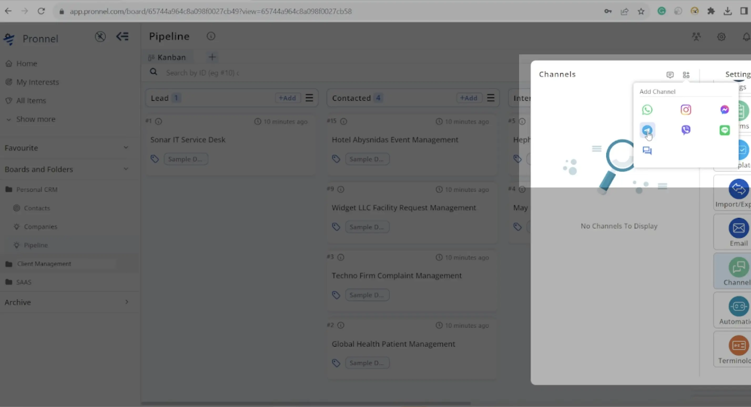751x407 pixels.
Task: Open the Contacts board
Action: [37, 208]
